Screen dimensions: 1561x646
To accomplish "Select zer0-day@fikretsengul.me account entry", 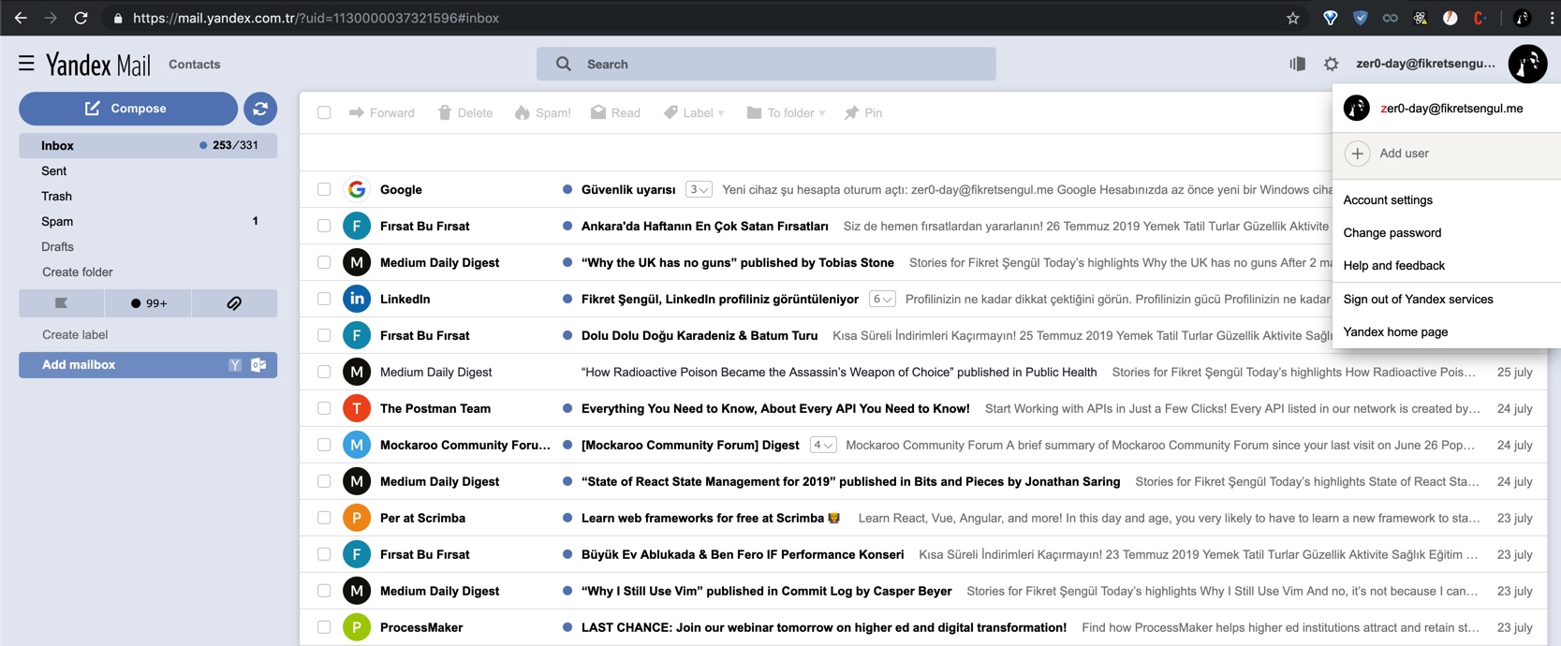I will click(x=1447, y=109).
